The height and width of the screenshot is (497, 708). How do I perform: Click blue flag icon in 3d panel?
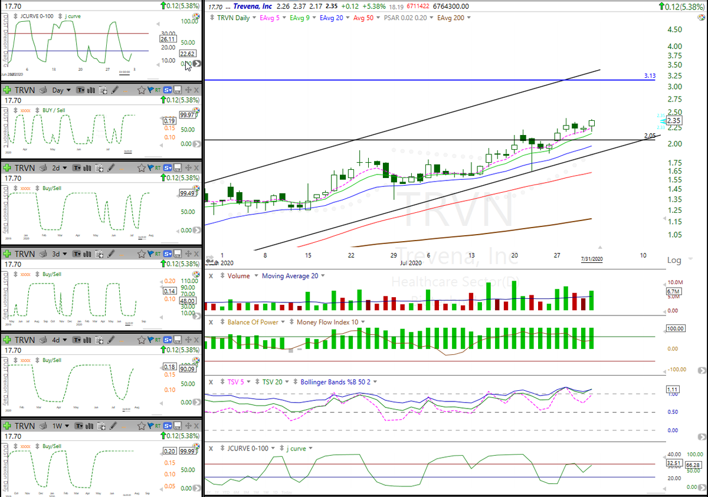(150, 254)
